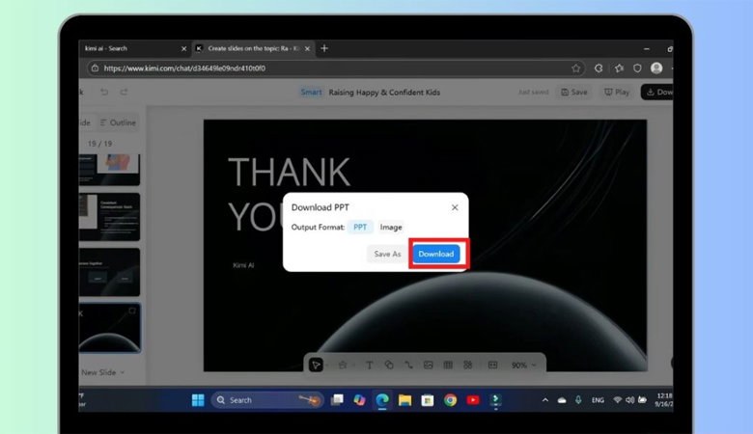Screen dimensions: 753x434
Task: Open the components (four-squares) tool icon
Action: click(468, 365)
